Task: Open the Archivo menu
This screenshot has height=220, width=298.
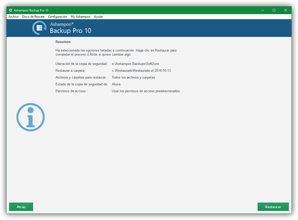Action: [13, 17]
